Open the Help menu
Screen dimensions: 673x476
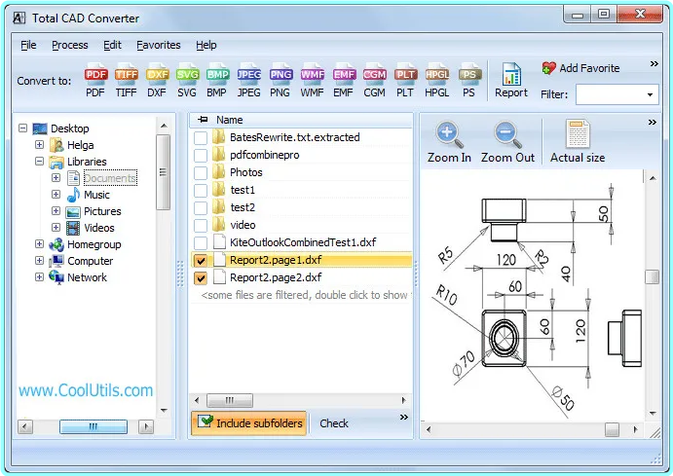point(206,45)
